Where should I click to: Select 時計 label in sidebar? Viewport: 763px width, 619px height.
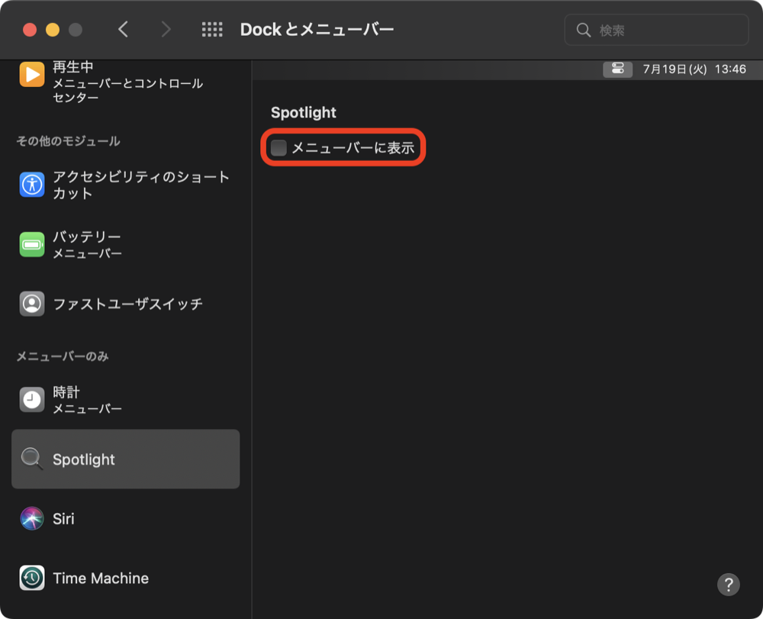point(66,392)
